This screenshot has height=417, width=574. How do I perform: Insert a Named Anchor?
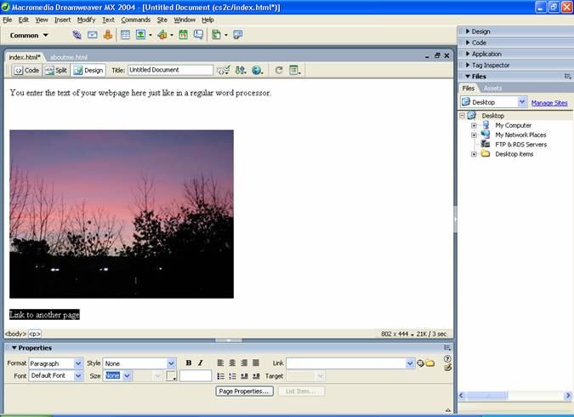tap(108, 35)
